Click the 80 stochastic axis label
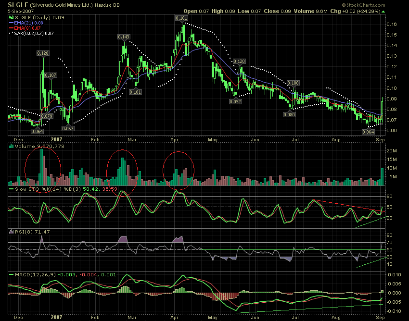 click(x=390, y=196)
